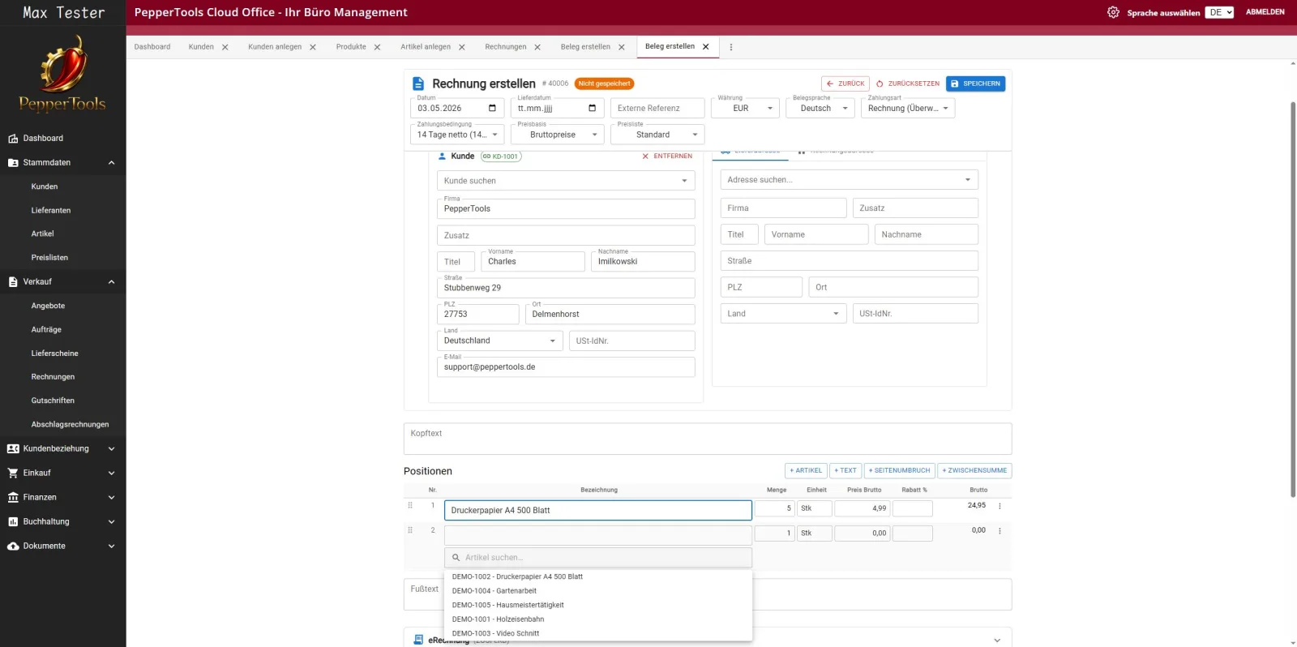This screenshot has width=1297, height=647.
Task: Close the Rechnungen tab
Action: click(537, 47)
